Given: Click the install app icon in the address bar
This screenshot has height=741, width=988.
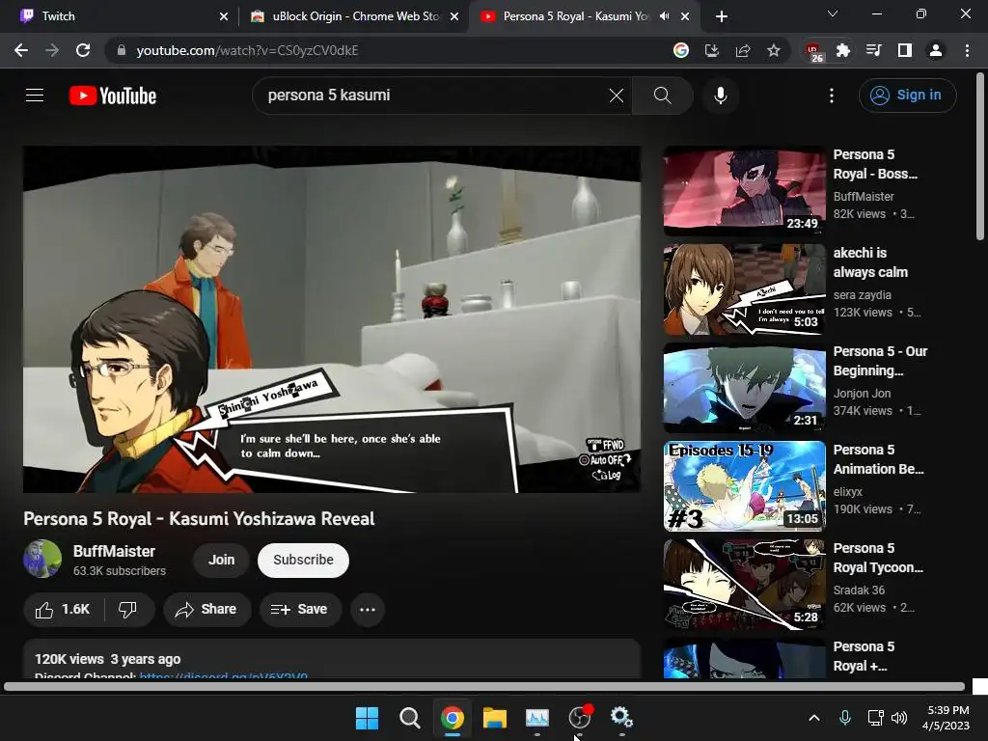Looking at the screenshot, I should 711,50.
